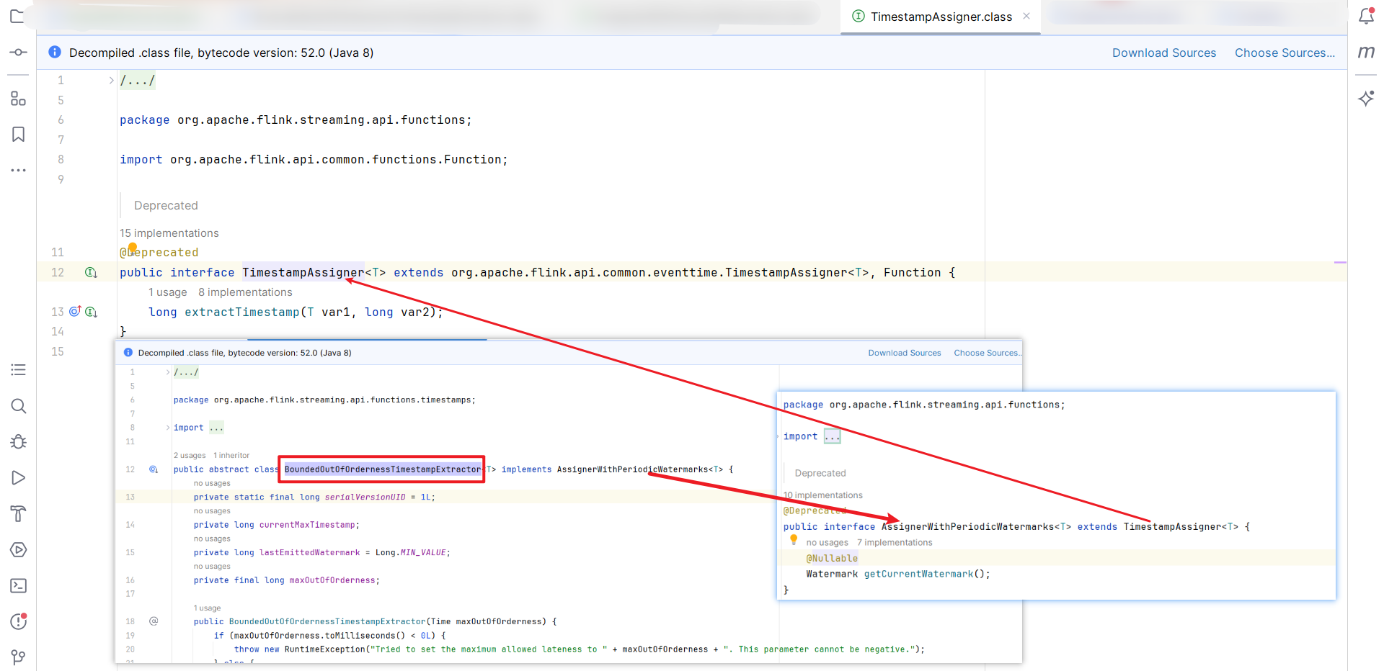This screenshot has width=1384, height=671.
Task: Click the BoundedOutOfOrdernessTimestampExtractor class name
Action: pyautogui.click(x=383, y=469)
